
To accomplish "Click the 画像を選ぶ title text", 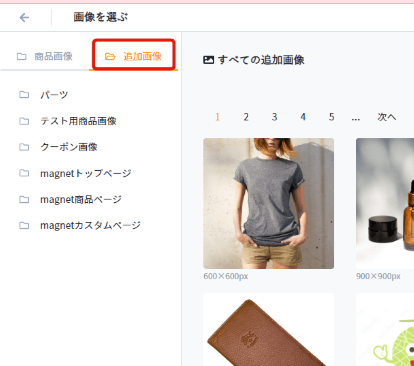I will coord(101,17).
